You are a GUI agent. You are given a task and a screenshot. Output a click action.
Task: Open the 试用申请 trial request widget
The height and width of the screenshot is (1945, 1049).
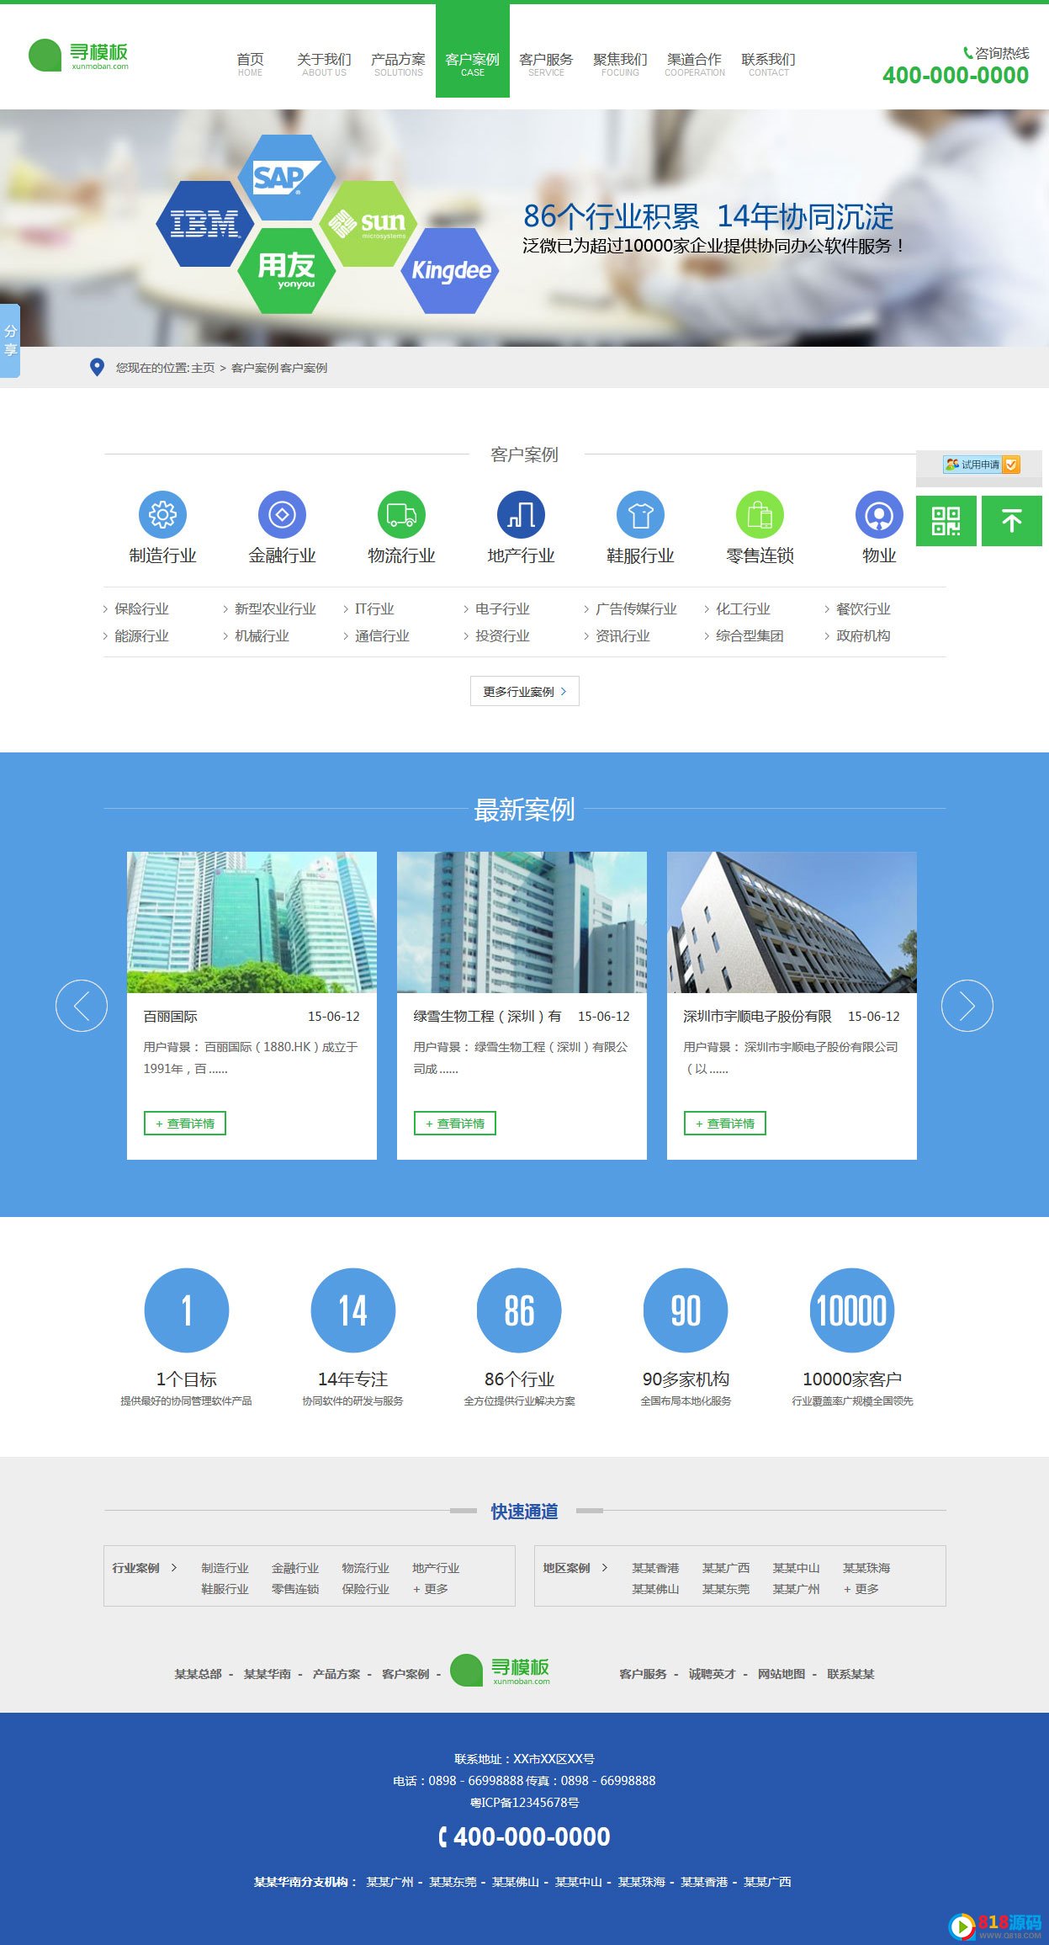coord(981,465)
